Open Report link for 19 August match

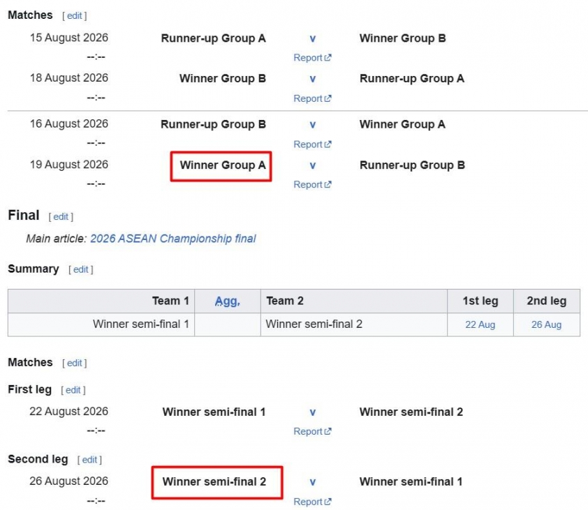[x=312, y=185]
